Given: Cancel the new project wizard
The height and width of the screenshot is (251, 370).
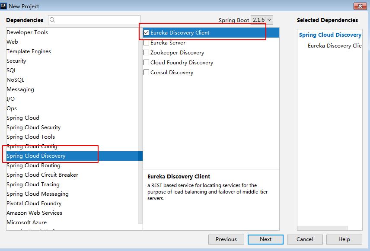Looking at the screenshot, I should pos(305,239).
